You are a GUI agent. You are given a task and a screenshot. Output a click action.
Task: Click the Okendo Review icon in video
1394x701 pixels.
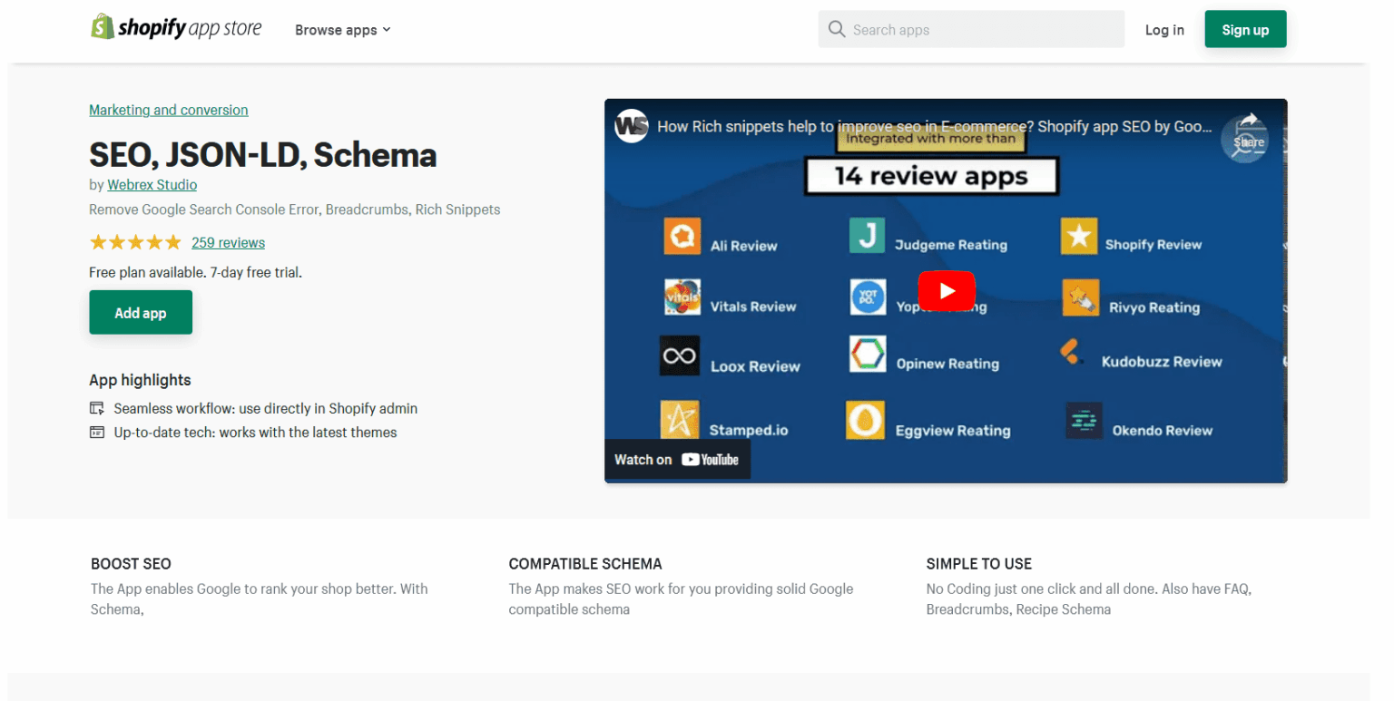click(1084, 422)
